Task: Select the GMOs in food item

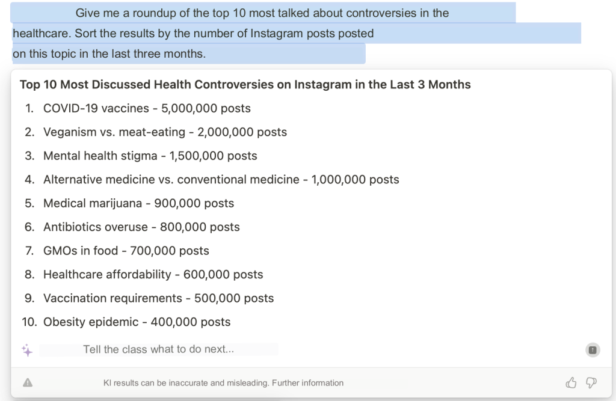Action: 126,251
